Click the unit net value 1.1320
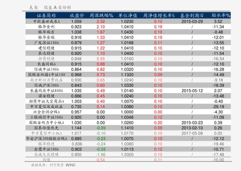 pos(127,75)
